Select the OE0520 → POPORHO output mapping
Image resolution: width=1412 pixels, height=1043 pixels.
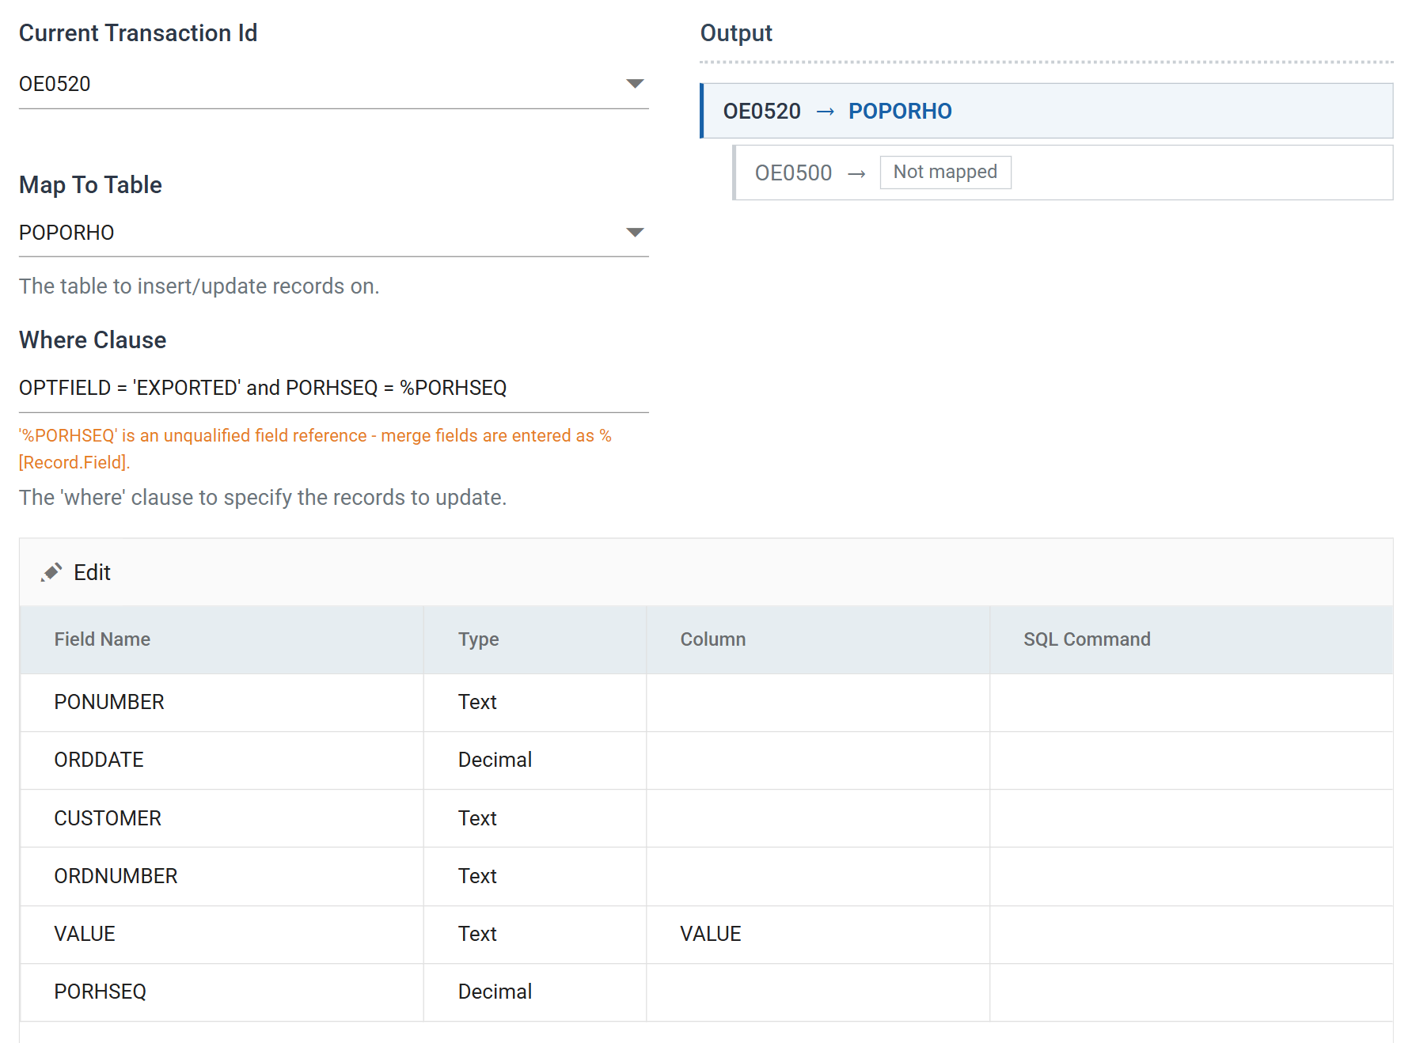coord(1046,111)
